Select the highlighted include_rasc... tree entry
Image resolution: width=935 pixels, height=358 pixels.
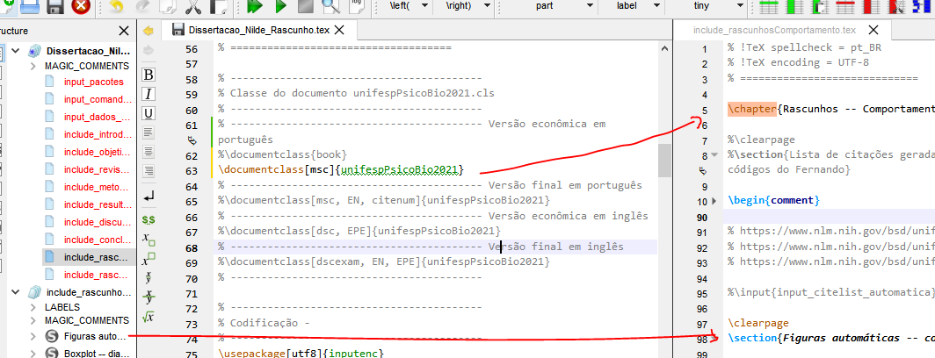coord(89,257)
